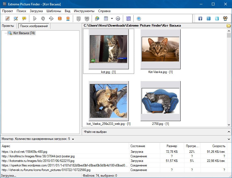
Task: Click the new project pencil icon
Action: [8, 19]
